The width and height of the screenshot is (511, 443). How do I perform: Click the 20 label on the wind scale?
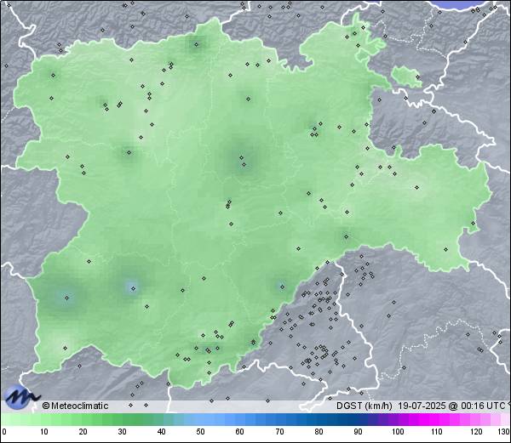[83, 432]
